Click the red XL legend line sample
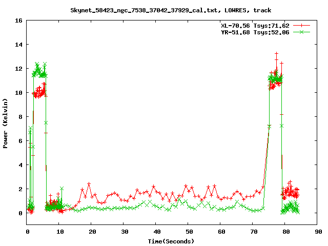This screenshot has width=328, height=246. click(x=301, y=26)
